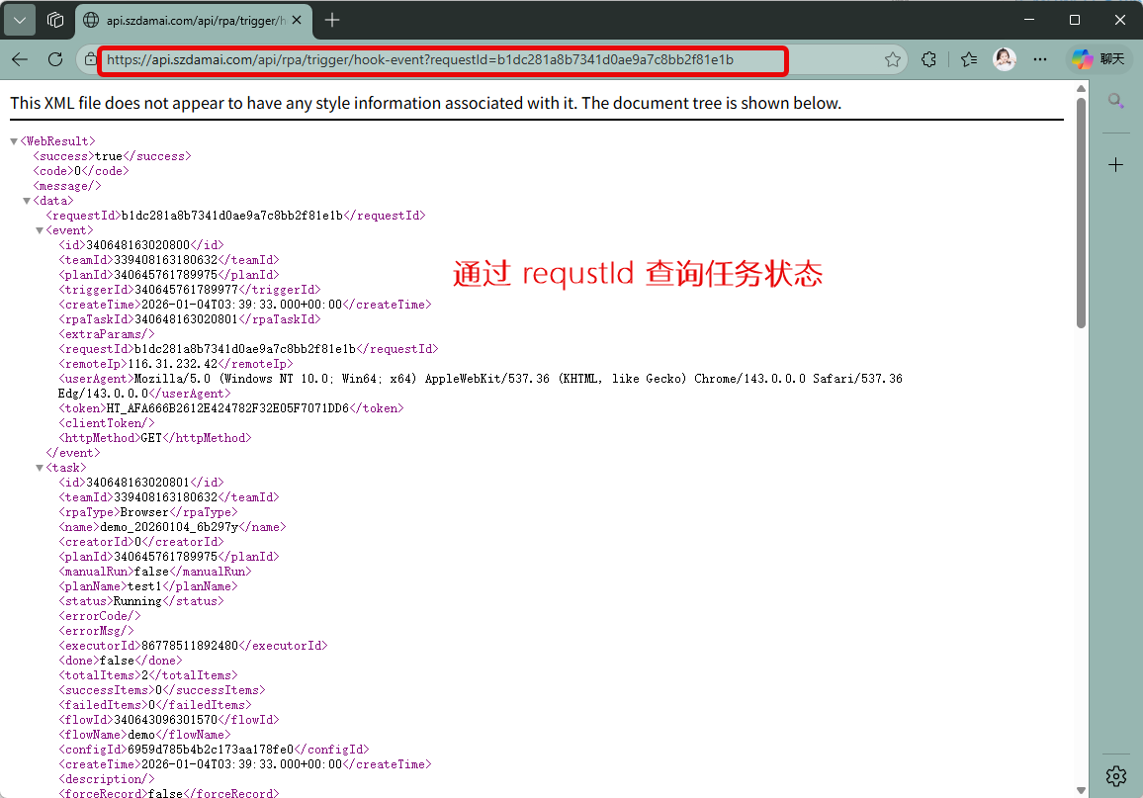Image resolution: width=1143 pixels, height=798 pixels.
Task: Open the browser extensions menu
Action: coord(928,59)
